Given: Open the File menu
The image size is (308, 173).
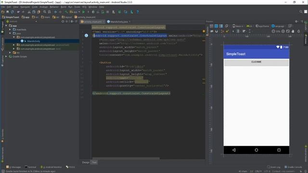Looking at the screenshot, I should click(3, 7).
